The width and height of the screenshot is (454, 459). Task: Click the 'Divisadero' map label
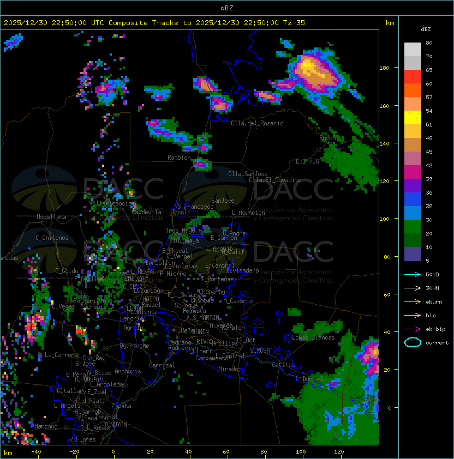[x=243, y=270]
